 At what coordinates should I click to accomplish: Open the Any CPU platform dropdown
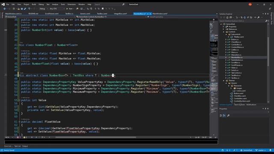[57, 9]
